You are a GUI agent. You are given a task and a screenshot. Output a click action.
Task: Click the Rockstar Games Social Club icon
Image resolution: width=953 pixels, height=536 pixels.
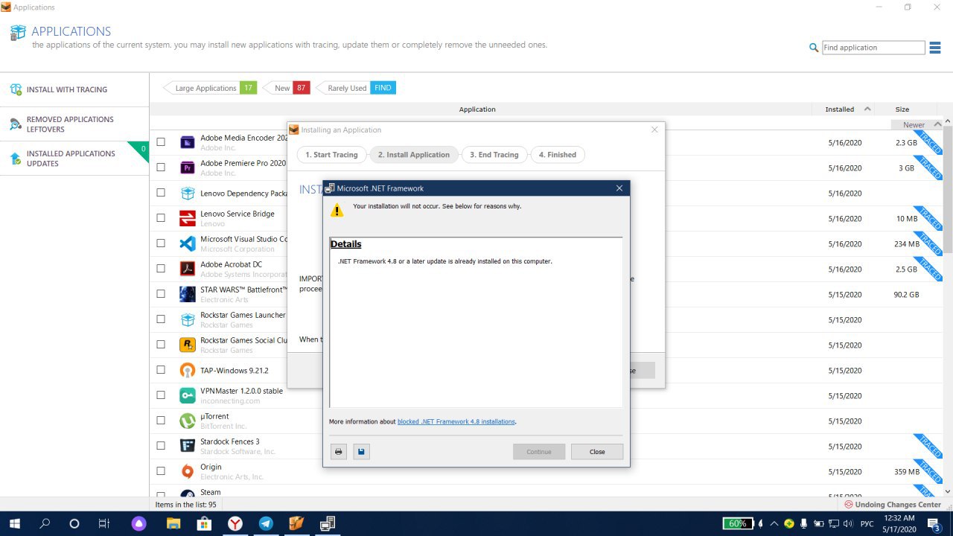click(188, 345)
